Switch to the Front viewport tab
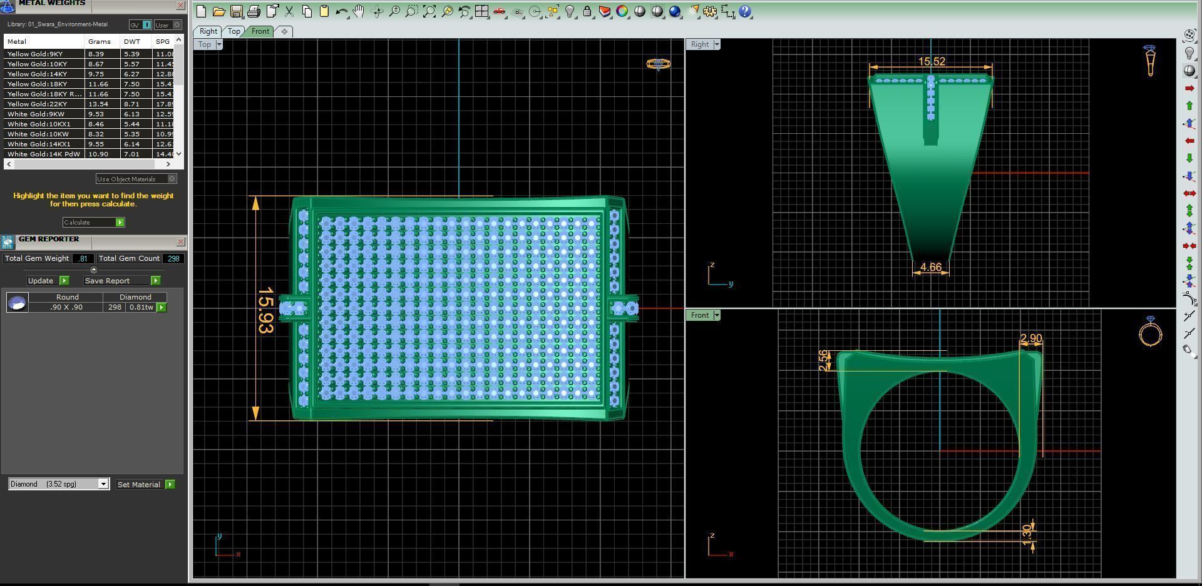The width and height of the screenshot is (1202, 586). [260, 31]
